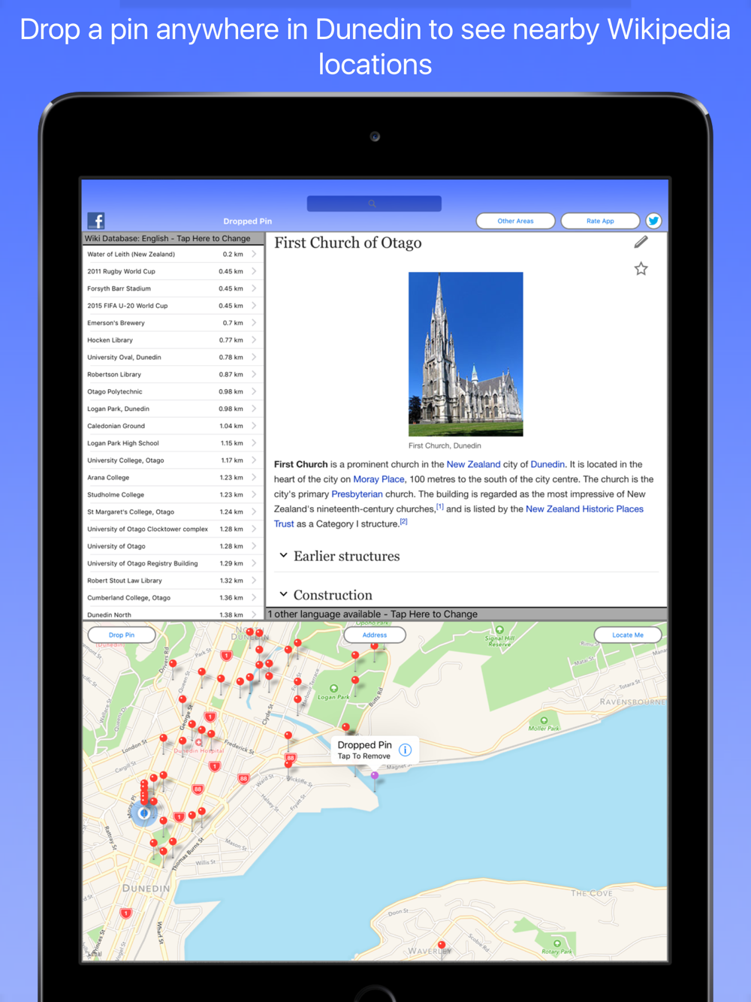Favorite the article with the star icon

point(641,268)
